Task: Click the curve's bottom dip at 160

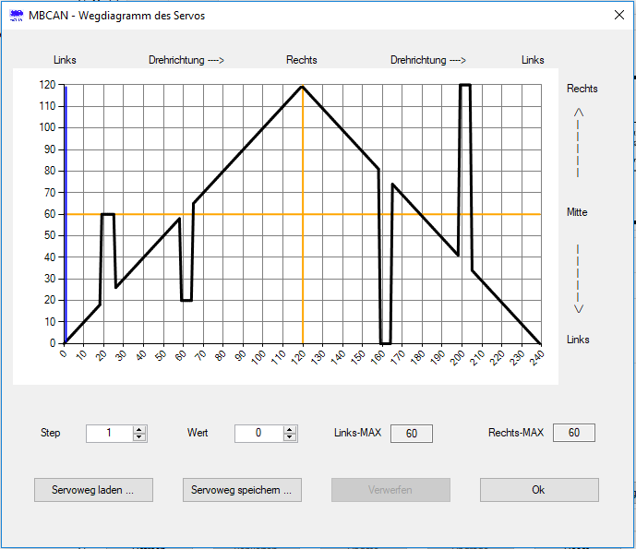Action: click(386, 342)
